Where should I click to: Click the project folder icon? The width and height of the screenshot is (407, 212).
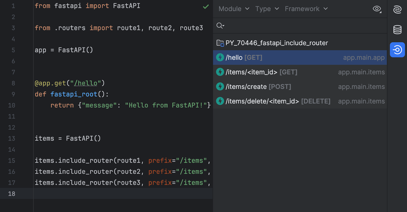(220, 43)
